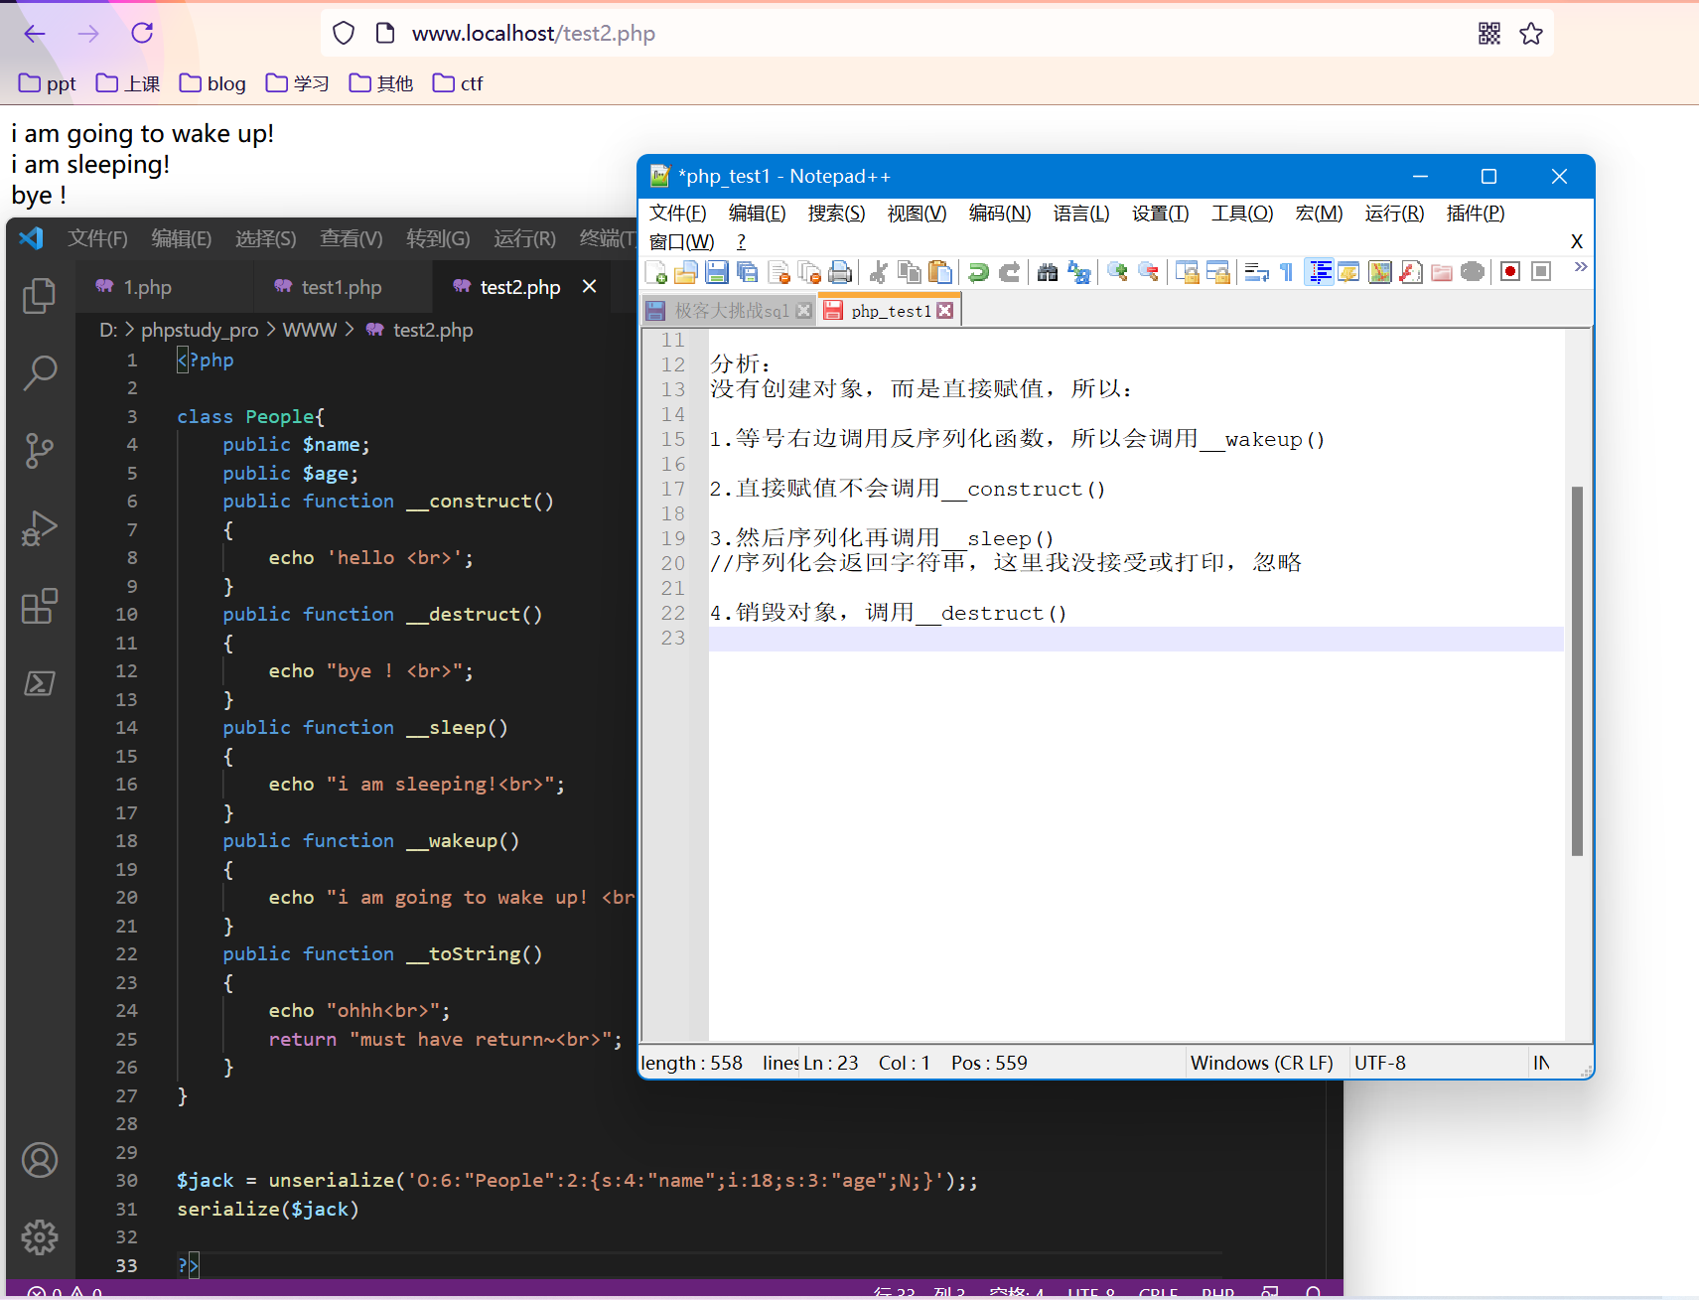Click the New file icon in Notepad++ toolbar
This screenshot has width=1699, height=1300.
[x=655, y=272]
